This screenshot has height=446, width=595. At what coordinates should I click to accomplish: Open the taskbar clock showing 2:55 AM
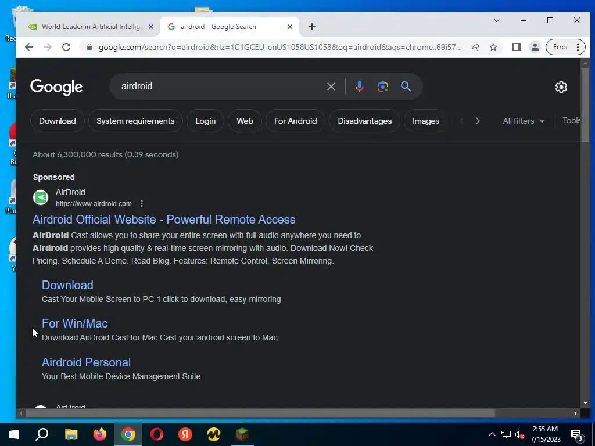pyautogui.click(x=545, y=434)
